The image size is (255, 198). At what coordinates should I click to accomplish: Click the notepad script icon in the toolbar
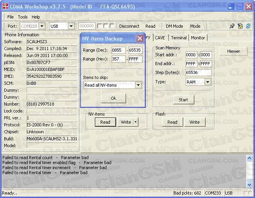click(x=240, y=26)
